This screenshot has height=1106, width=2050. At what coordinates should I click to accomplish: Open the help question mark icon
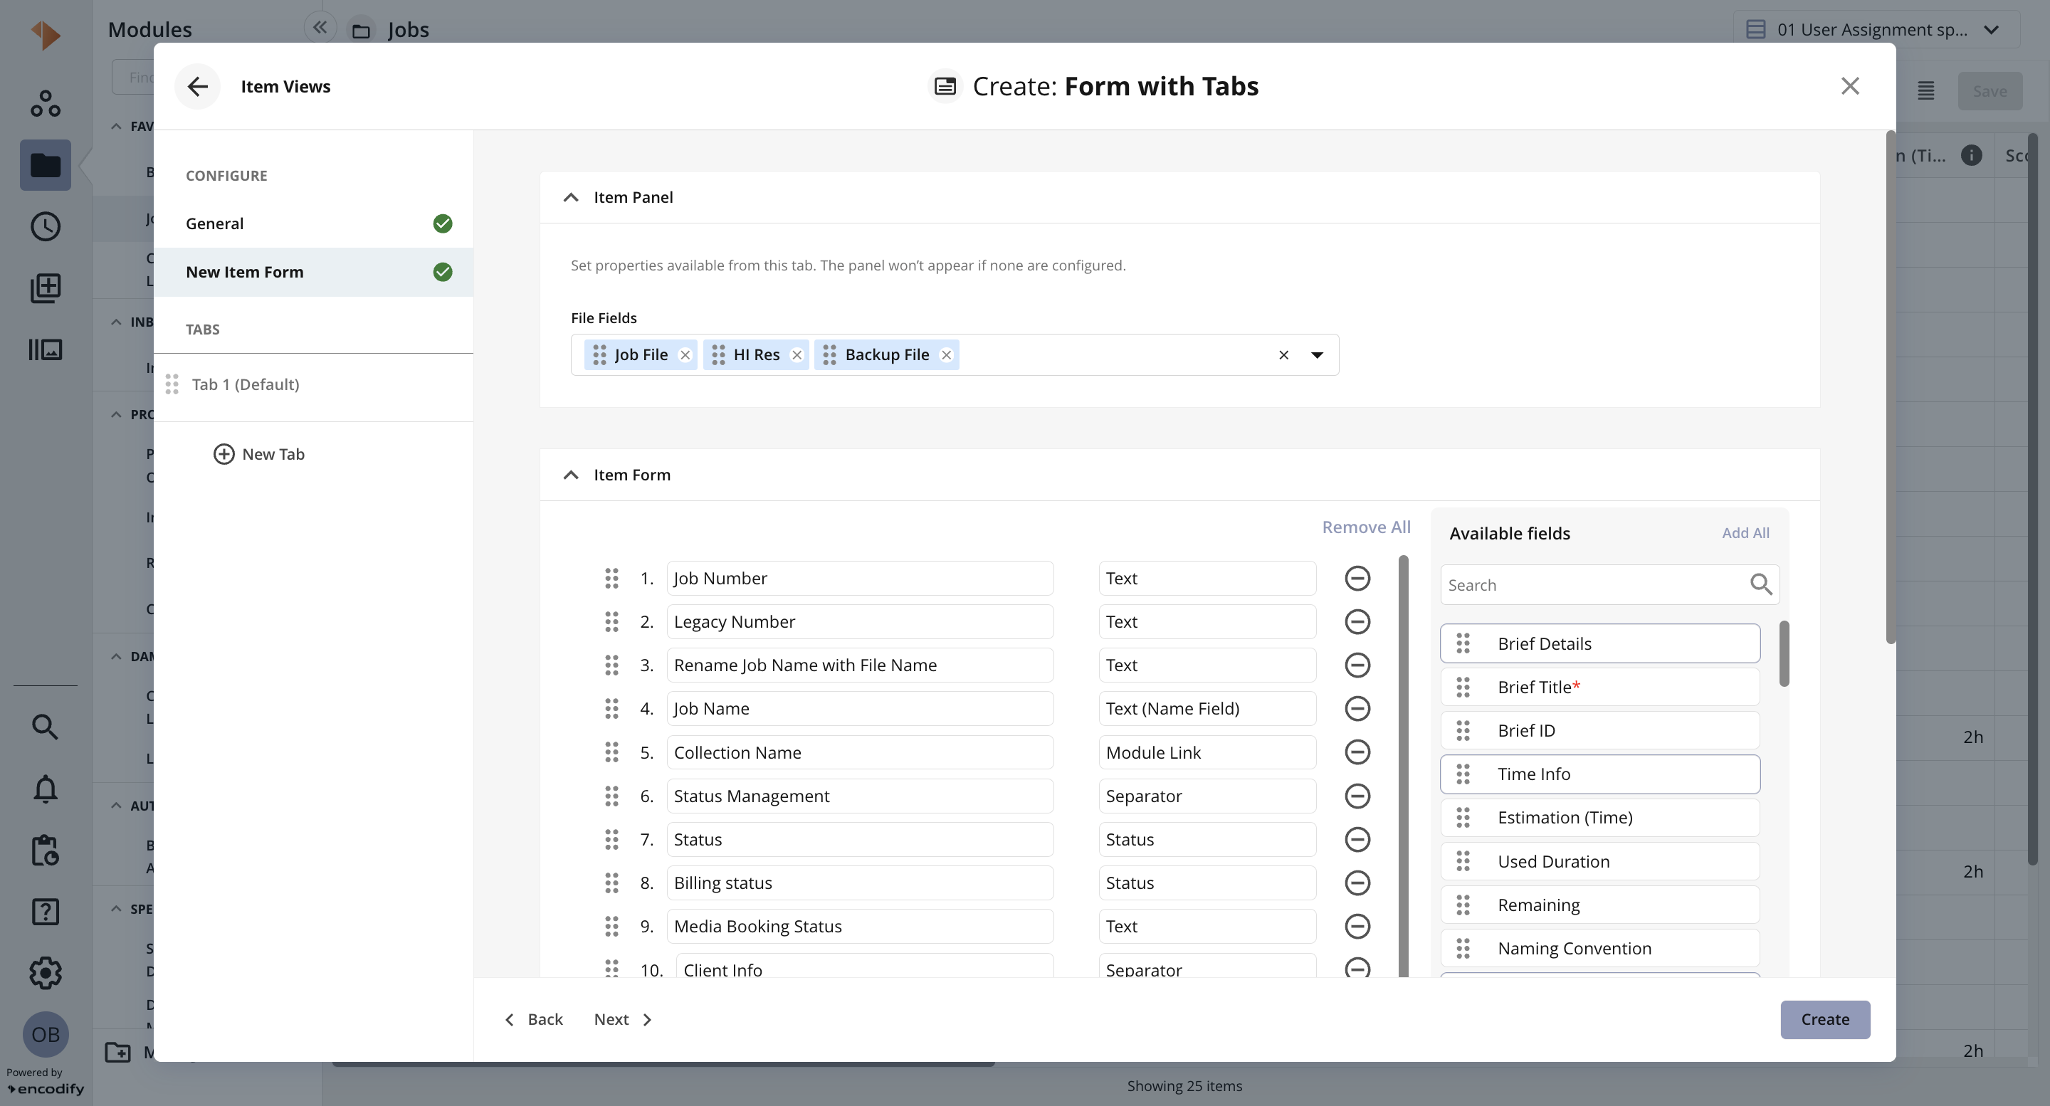(46, 911)
